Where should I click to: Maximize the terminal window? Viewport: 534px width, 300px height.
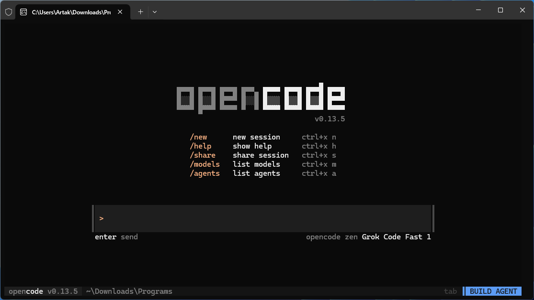(500, 10)
